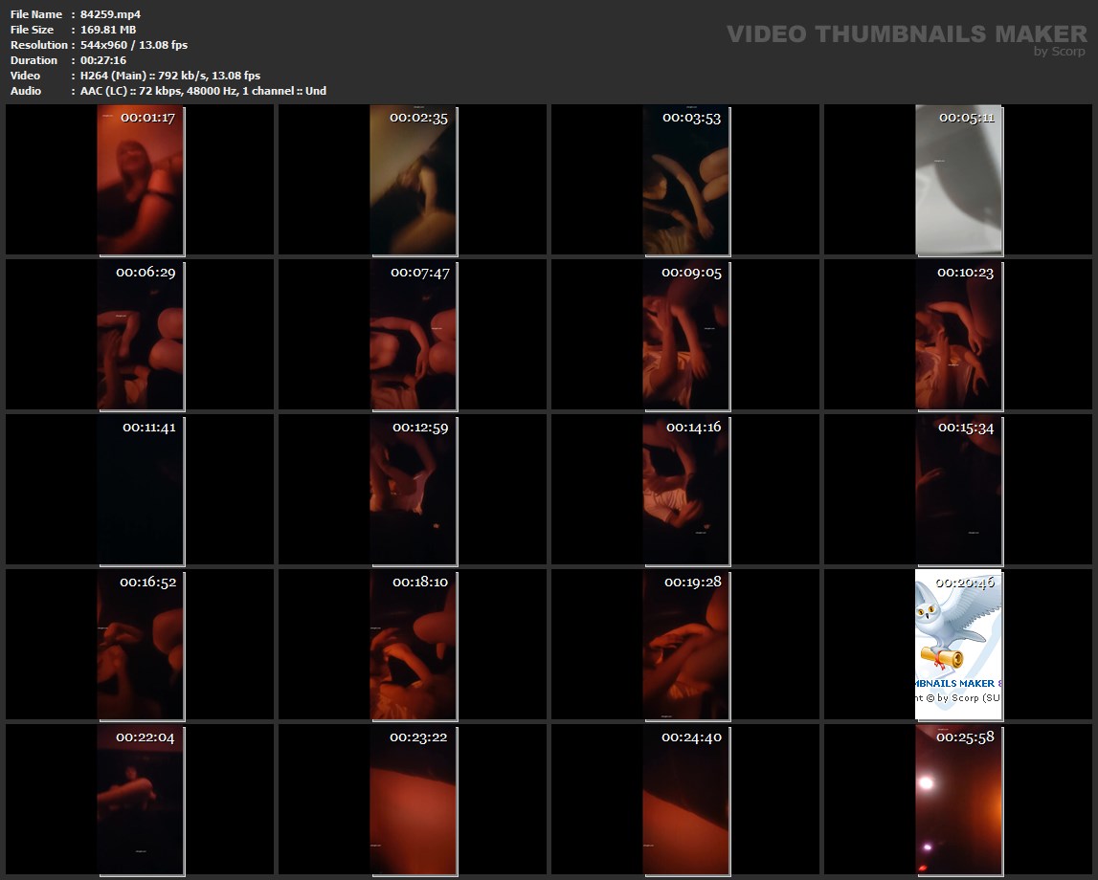
Task: Select the thumbnail at 00:22:04
Action: (140, 800)
